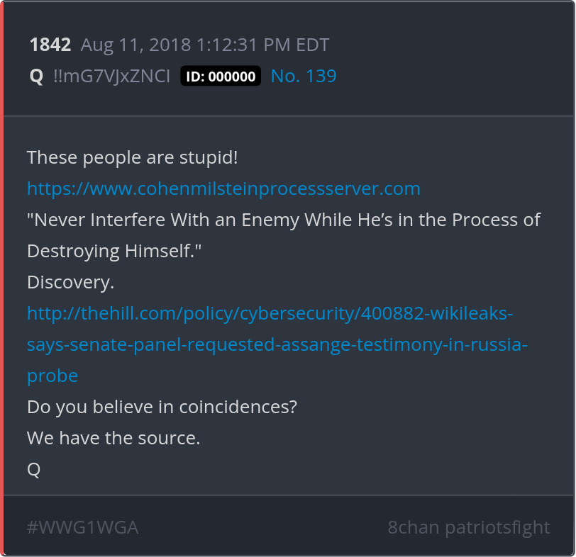Viewport: 576px width, 557px height.
Task: Click the "No. 139" post link
Action: click(304, 77)
